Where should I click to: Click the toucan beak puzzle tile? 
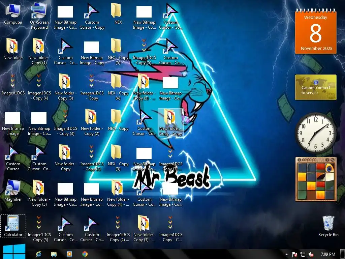click(321, 177)
